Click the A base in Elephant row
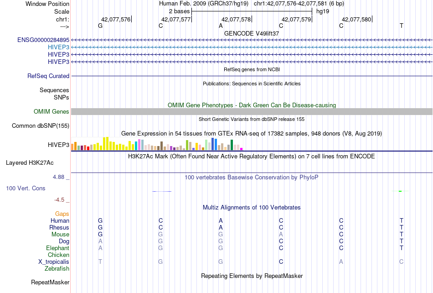The height and width of the screenshot is (293, 433). [100, 248]
